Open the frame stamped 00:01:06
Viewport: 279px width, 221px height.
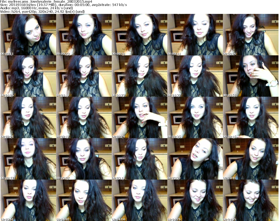click(28, 76)
